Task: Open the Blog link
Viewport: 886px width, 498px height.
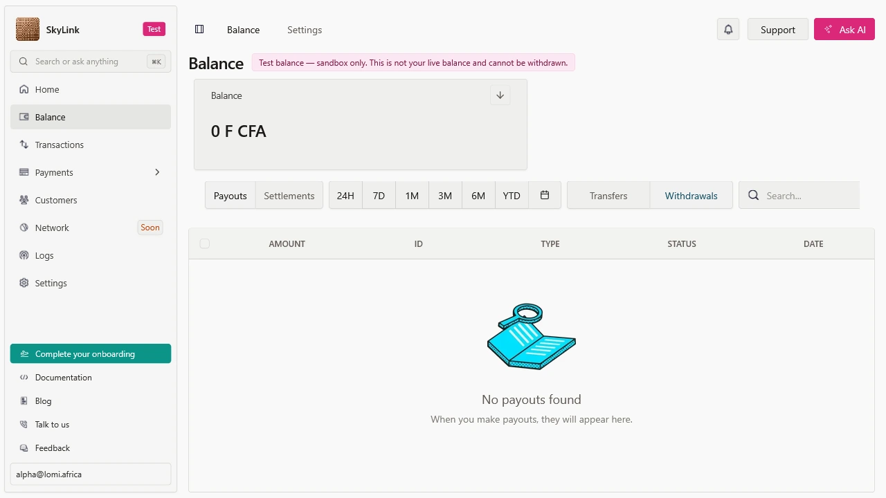Action: (x=91, y=401)
